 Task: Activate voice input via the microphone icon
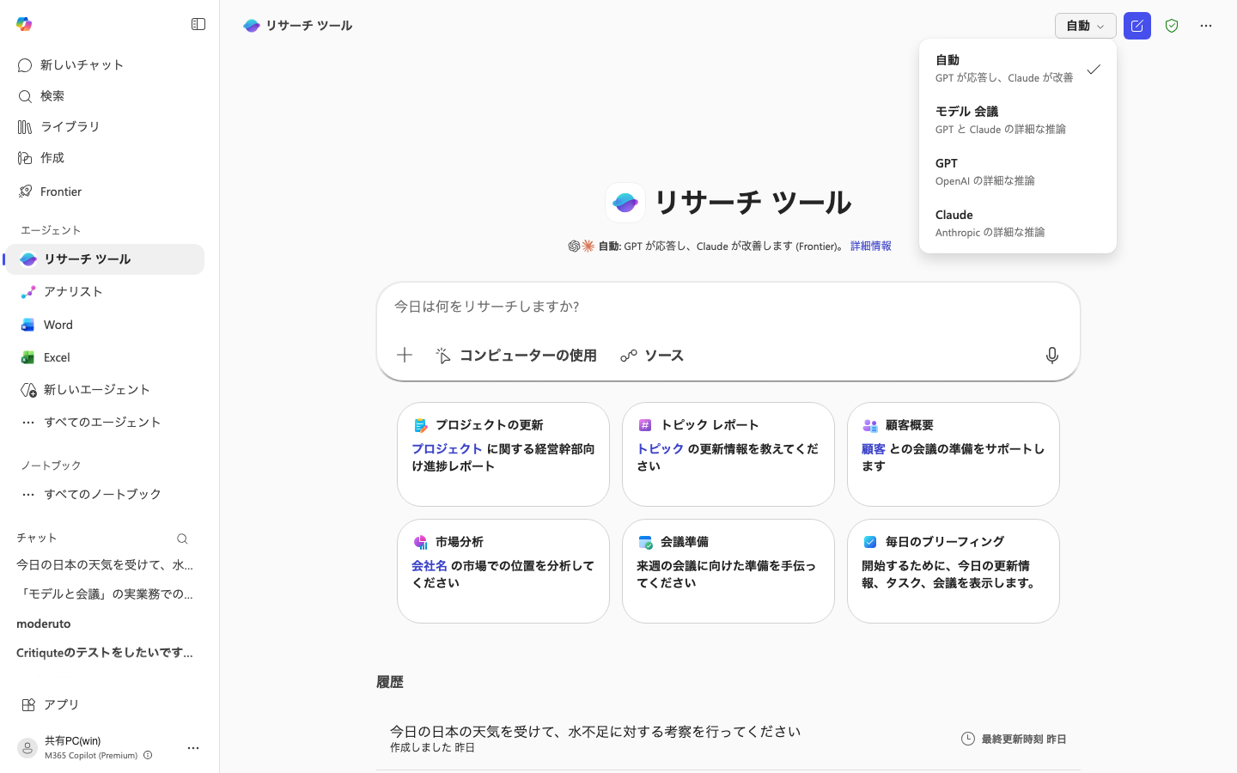1051,355
